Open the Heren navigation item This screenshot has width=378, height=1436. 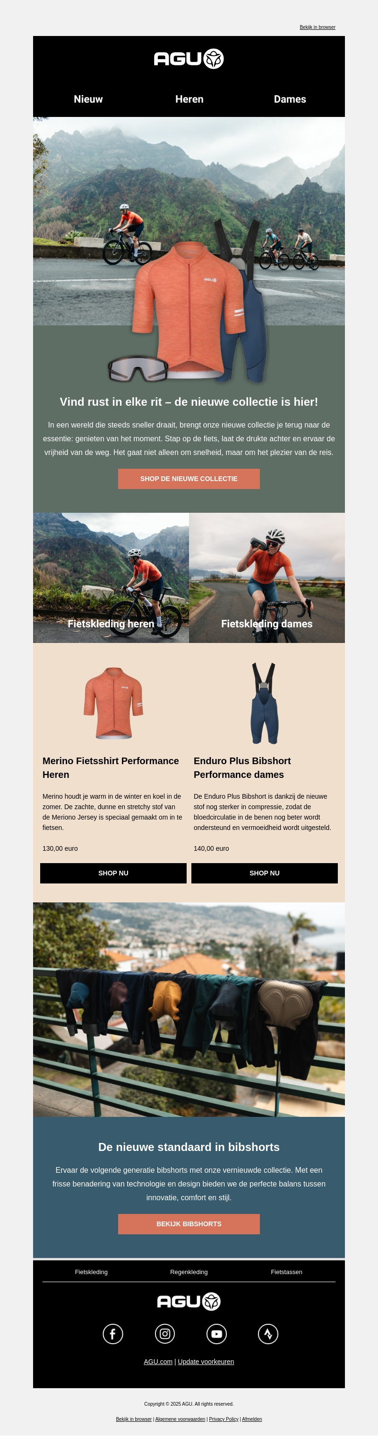point(189,99)
